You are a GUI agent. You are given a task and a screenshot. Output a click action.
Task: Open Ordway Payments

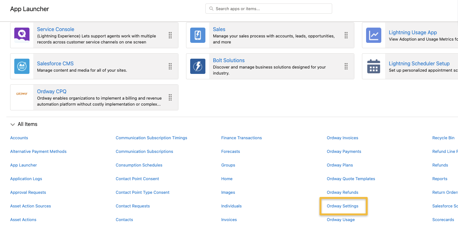click(x=344, y=151)
